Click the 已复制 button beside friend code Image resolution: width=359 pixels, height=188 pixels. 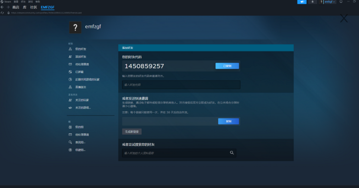click(227, 66)
